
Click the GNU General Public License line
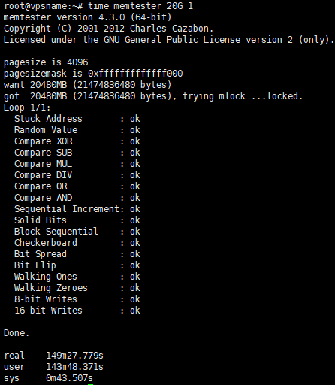(x=168, y=40)
